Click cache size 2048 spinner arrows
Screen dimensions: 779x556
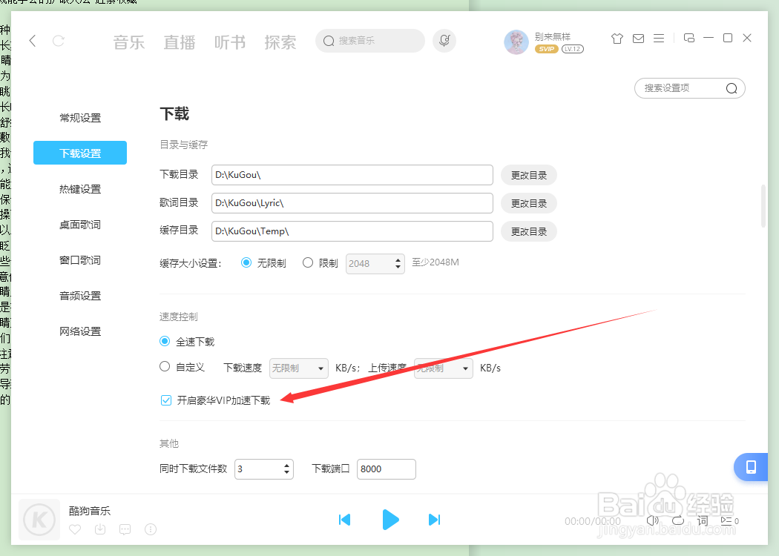(x=398, y=264)
